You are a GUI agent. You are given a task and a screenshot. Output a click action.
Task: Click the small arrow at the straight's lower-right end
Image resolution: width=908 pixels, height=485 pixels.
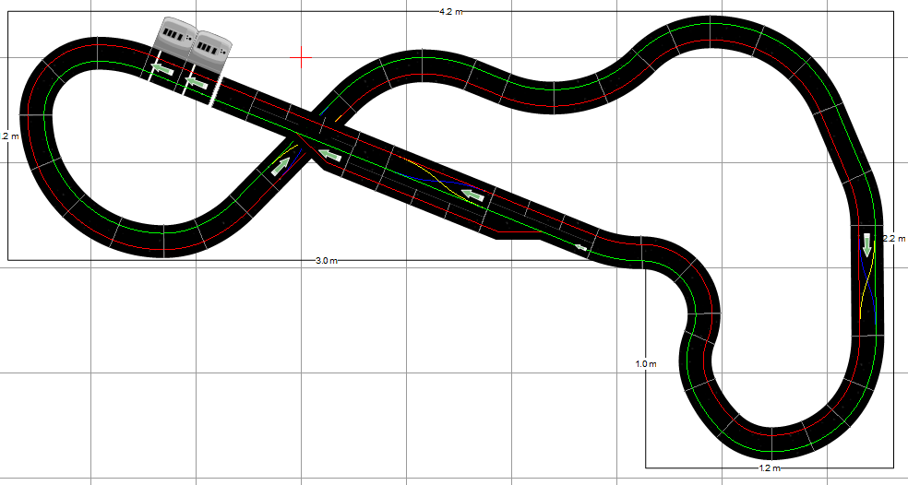pyautogui.click(x=580, y=247)
